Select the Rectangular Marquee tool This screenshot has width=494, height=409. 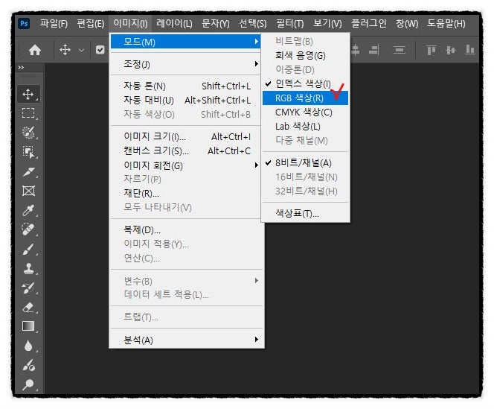click(x=28, y=113)
